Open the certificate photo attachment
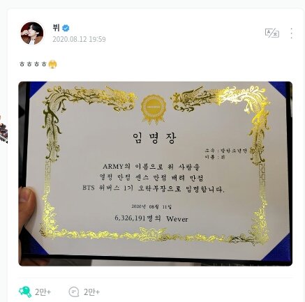Screen dimensions: 305x302 click(156, 174)
